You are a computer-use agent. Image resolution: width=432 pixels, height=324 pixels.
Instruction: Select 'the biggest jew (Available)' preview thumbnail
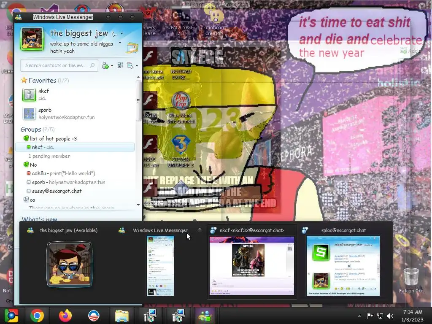point(70,264)
